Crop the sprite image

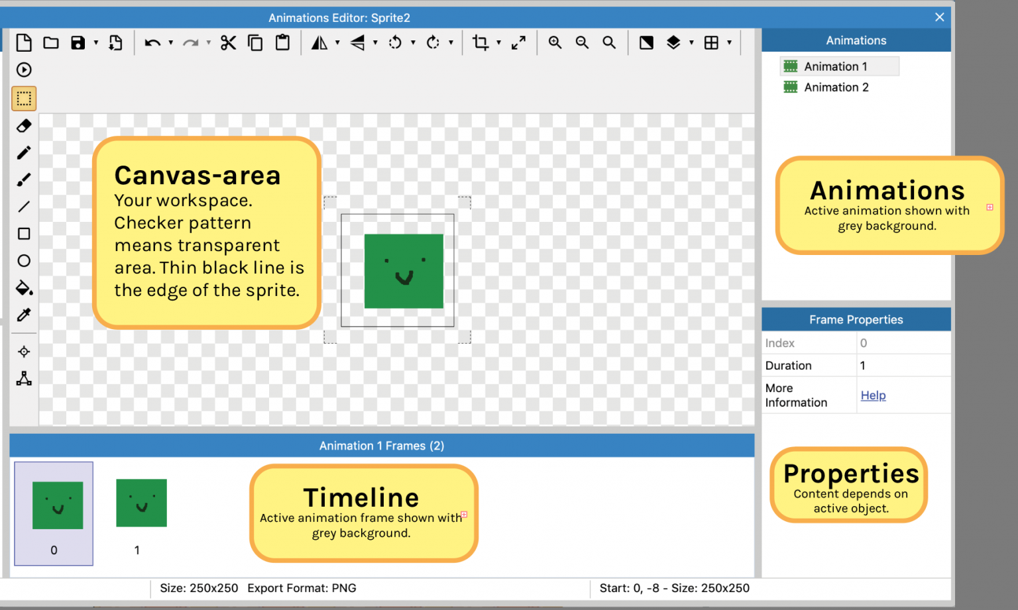[x=481, y=43]
